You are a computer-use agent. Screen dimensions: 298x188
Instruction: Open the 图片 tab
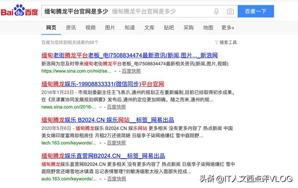(110, 28)
